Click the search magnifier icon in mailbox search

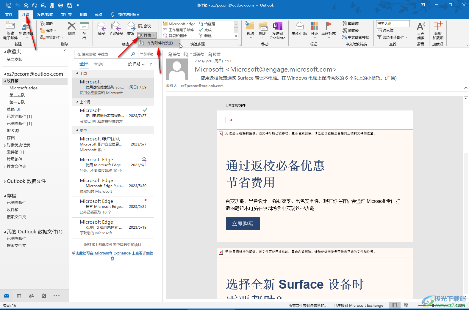click(133, 54)
